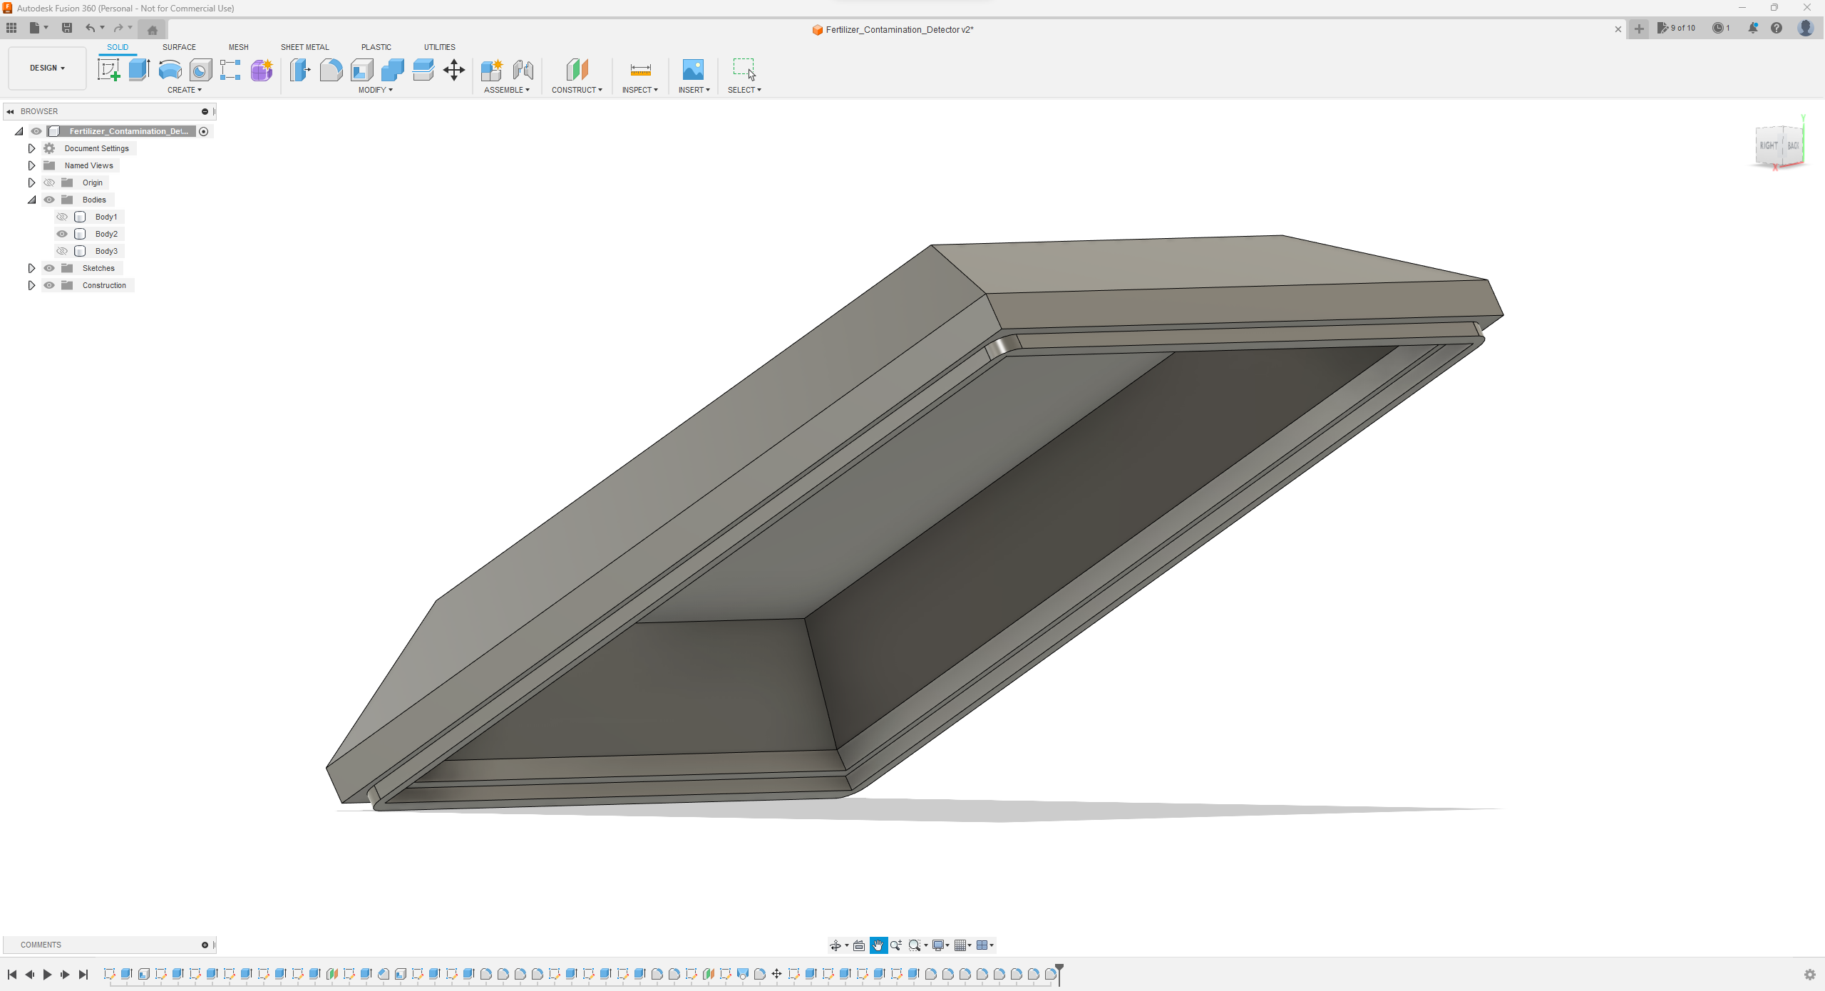Open the Create Form tool
Screen dimensions: 1825x991
pyautogui.click(x=261, y=69)
